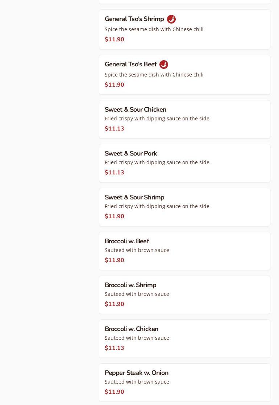Click the spicy chili icon beside General Tso's Shrimp

tap(171, 19)
